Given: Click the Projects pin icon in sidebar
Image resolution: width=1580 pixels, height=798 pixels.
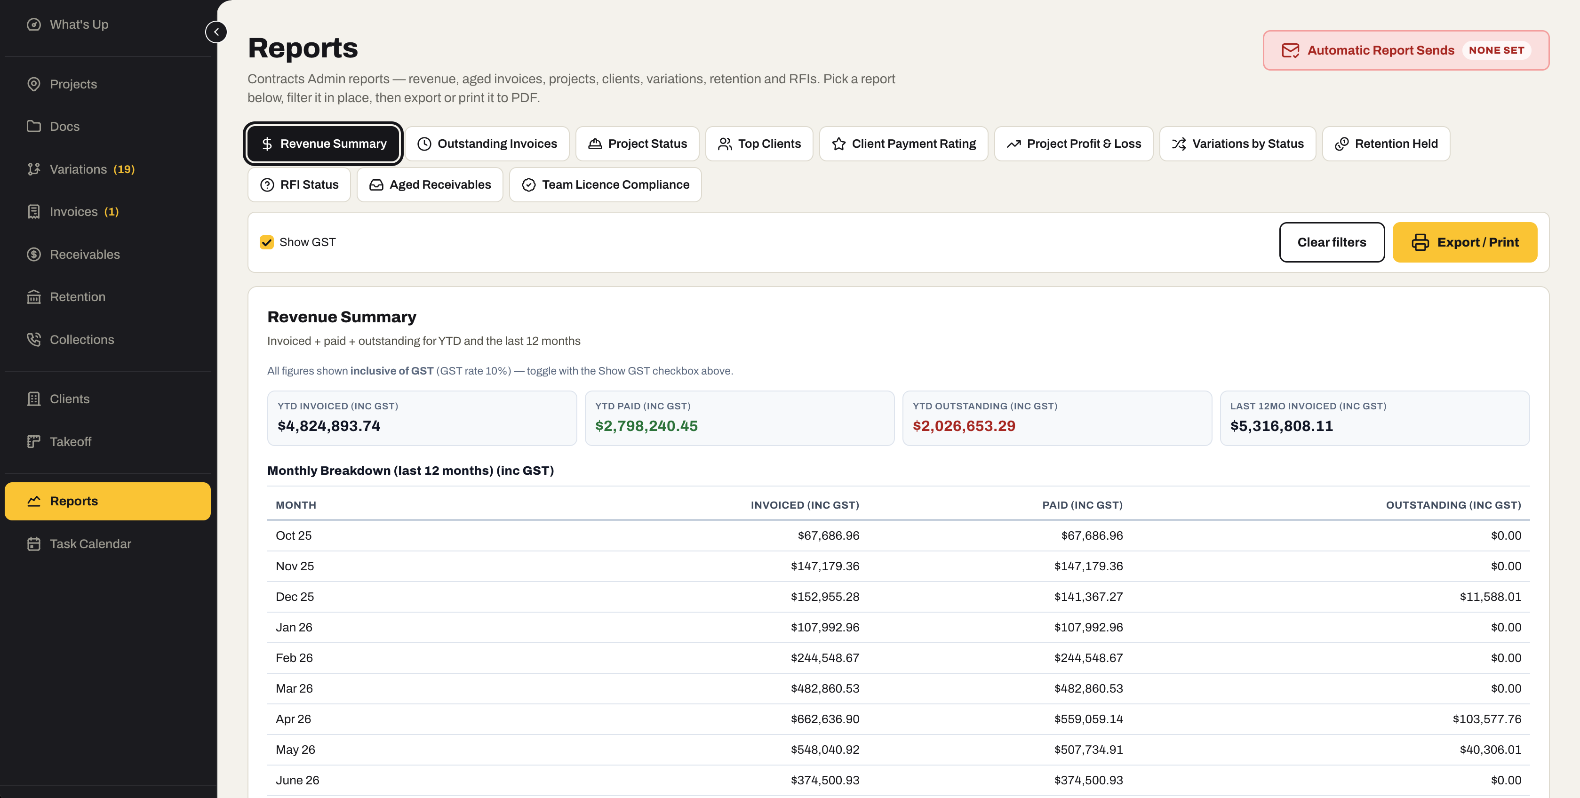Looking at the screenshot, I should (x=34, y=84).
